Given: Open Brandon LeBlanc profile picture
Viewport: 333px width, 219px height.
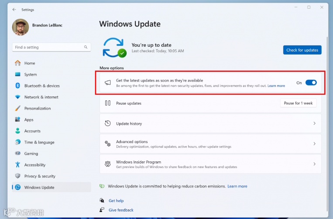Looking at the screenshot, I should tap(21, 27).
